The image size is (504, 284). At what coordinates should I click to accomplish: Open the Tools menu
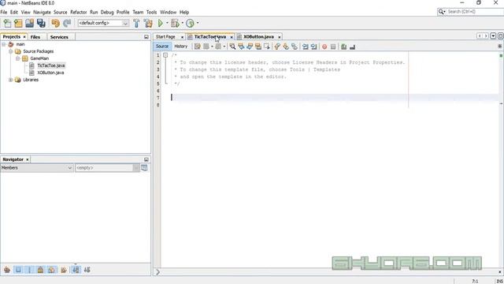coord(151,13)
